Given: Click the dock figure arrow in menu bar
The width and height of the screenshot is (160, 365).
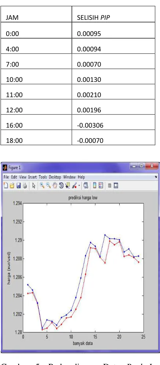Looking at the screenshot, I should tap(156, 177).
